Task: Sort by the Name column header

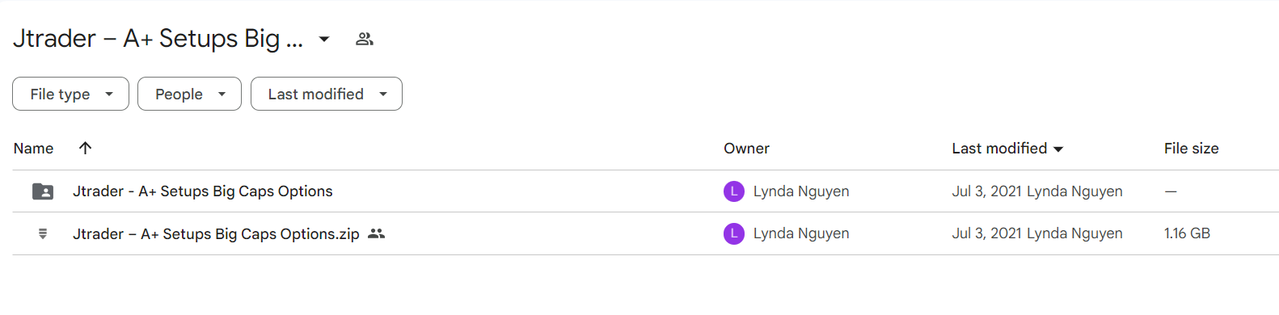Action: [x=33, y=149]
